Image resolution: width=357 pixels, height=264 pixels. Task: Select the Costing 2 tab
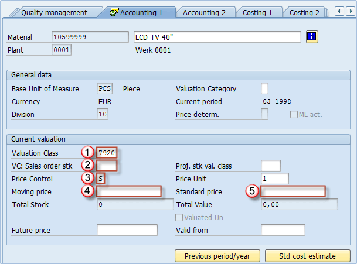coord(304,12)
